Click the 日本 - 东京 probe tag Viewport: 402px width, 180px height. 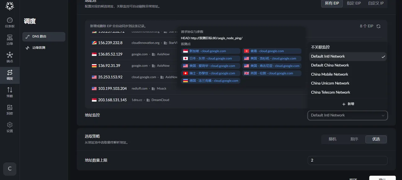[211, 58]
